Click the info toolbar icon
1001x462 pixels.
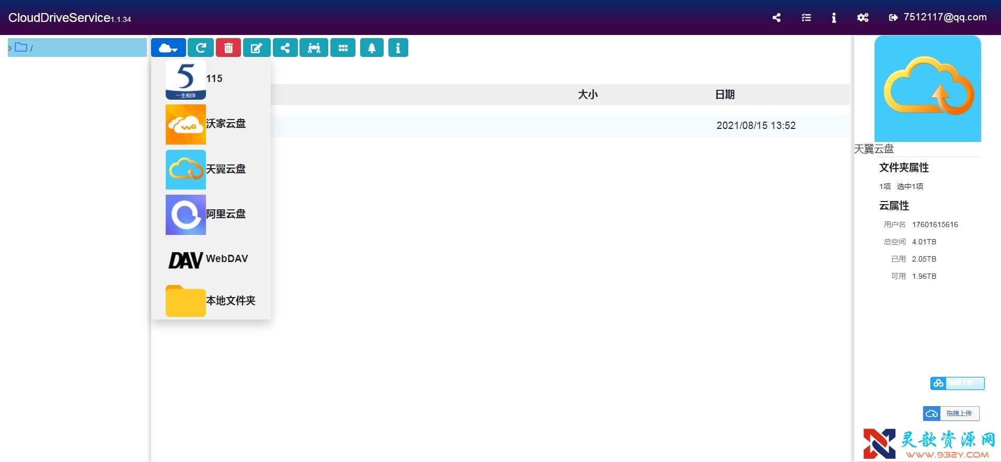point(398,48)
